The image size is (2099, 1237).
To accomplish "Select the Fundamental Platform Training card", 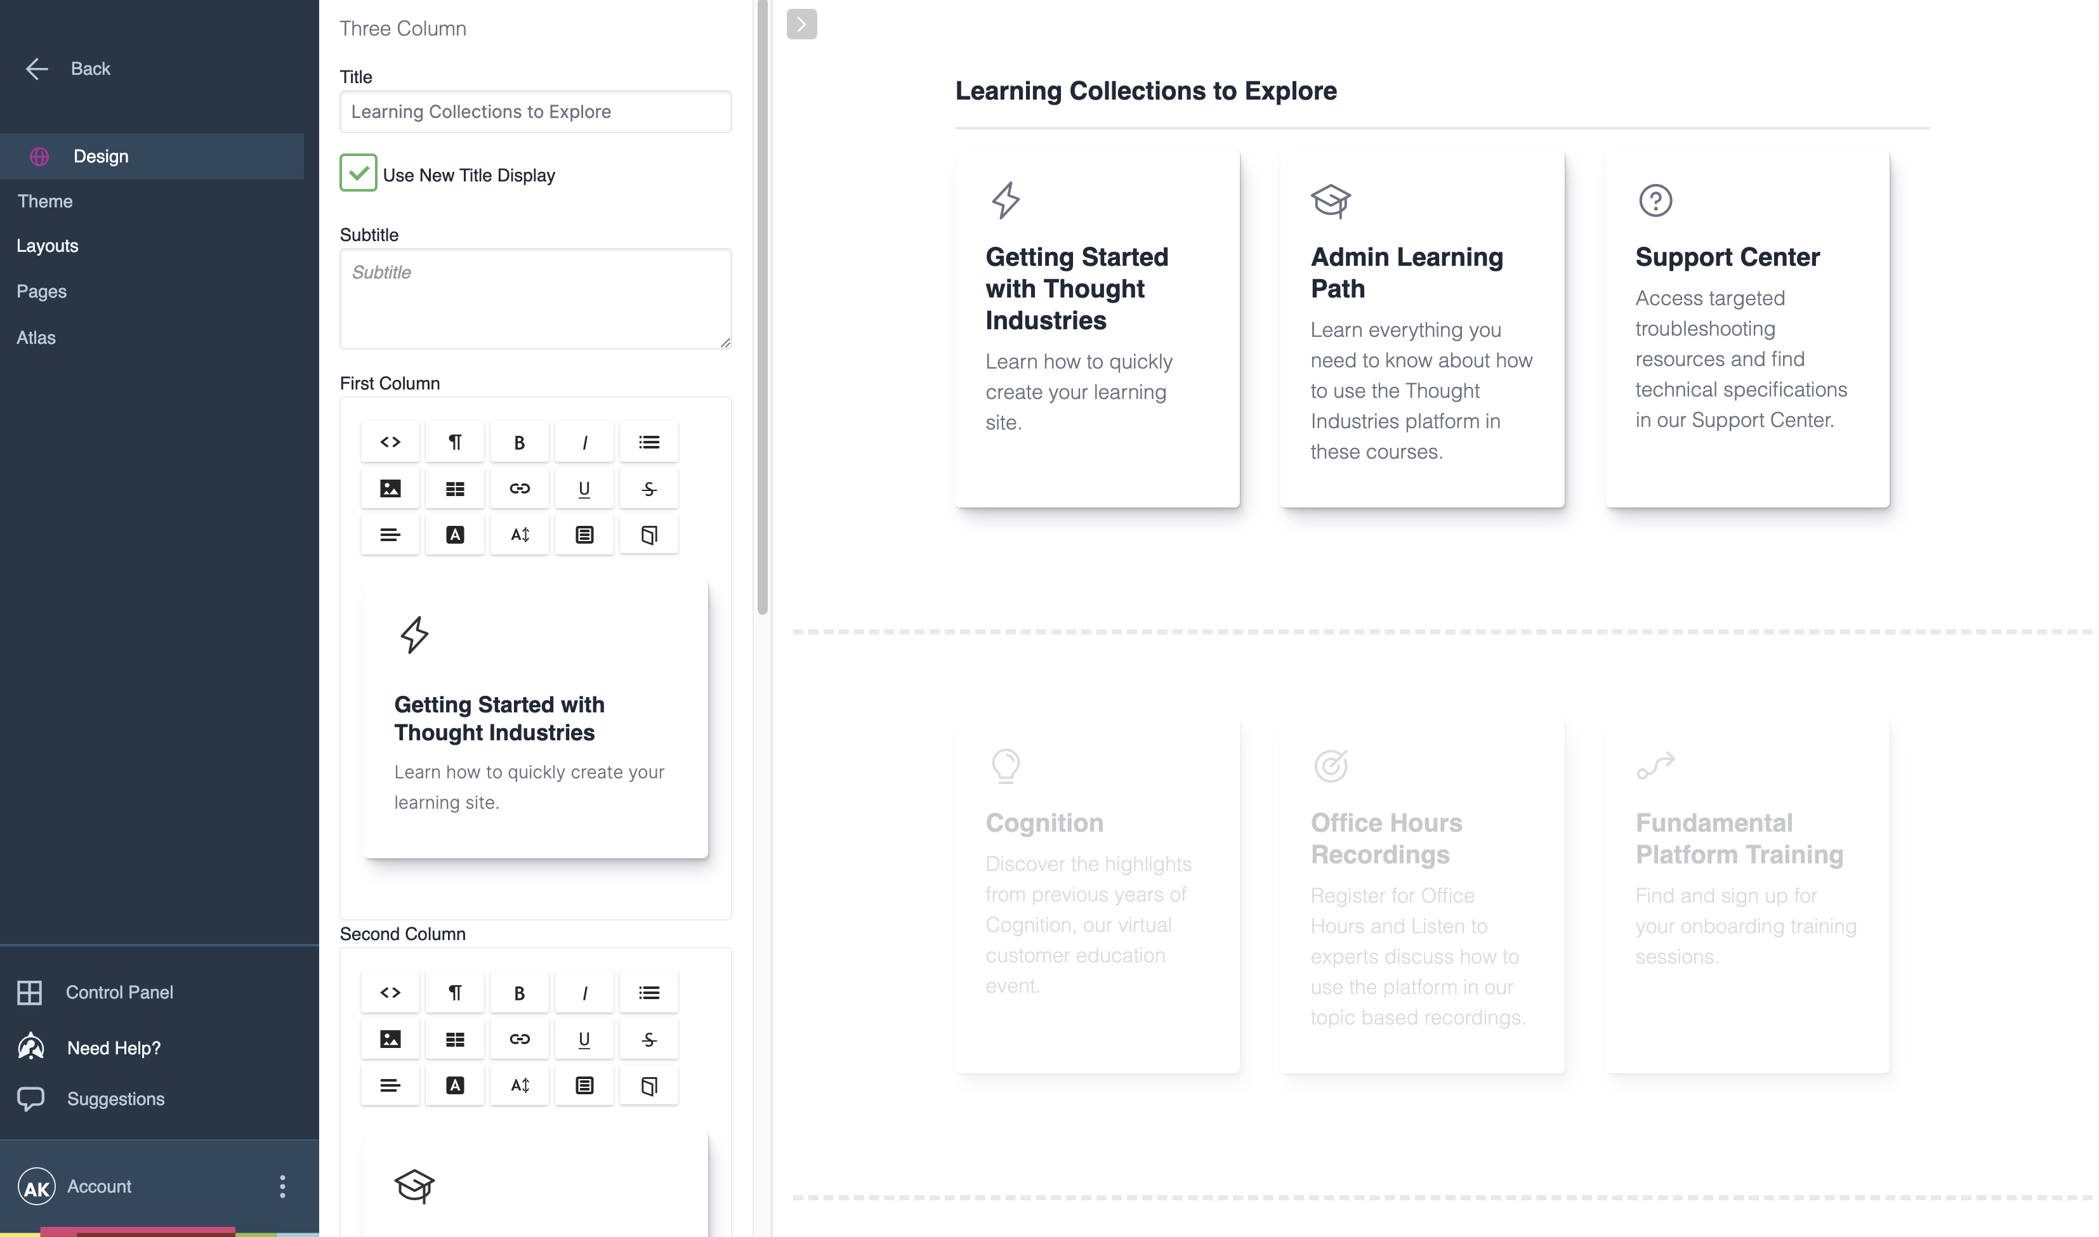I will (x=1747, y=895).
